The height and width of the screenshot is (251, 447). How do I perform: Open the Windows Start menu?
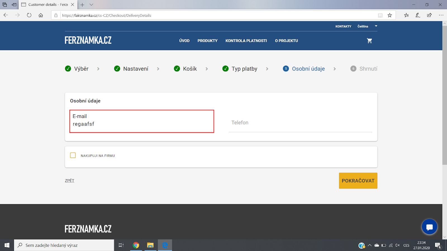click(7, 245)
